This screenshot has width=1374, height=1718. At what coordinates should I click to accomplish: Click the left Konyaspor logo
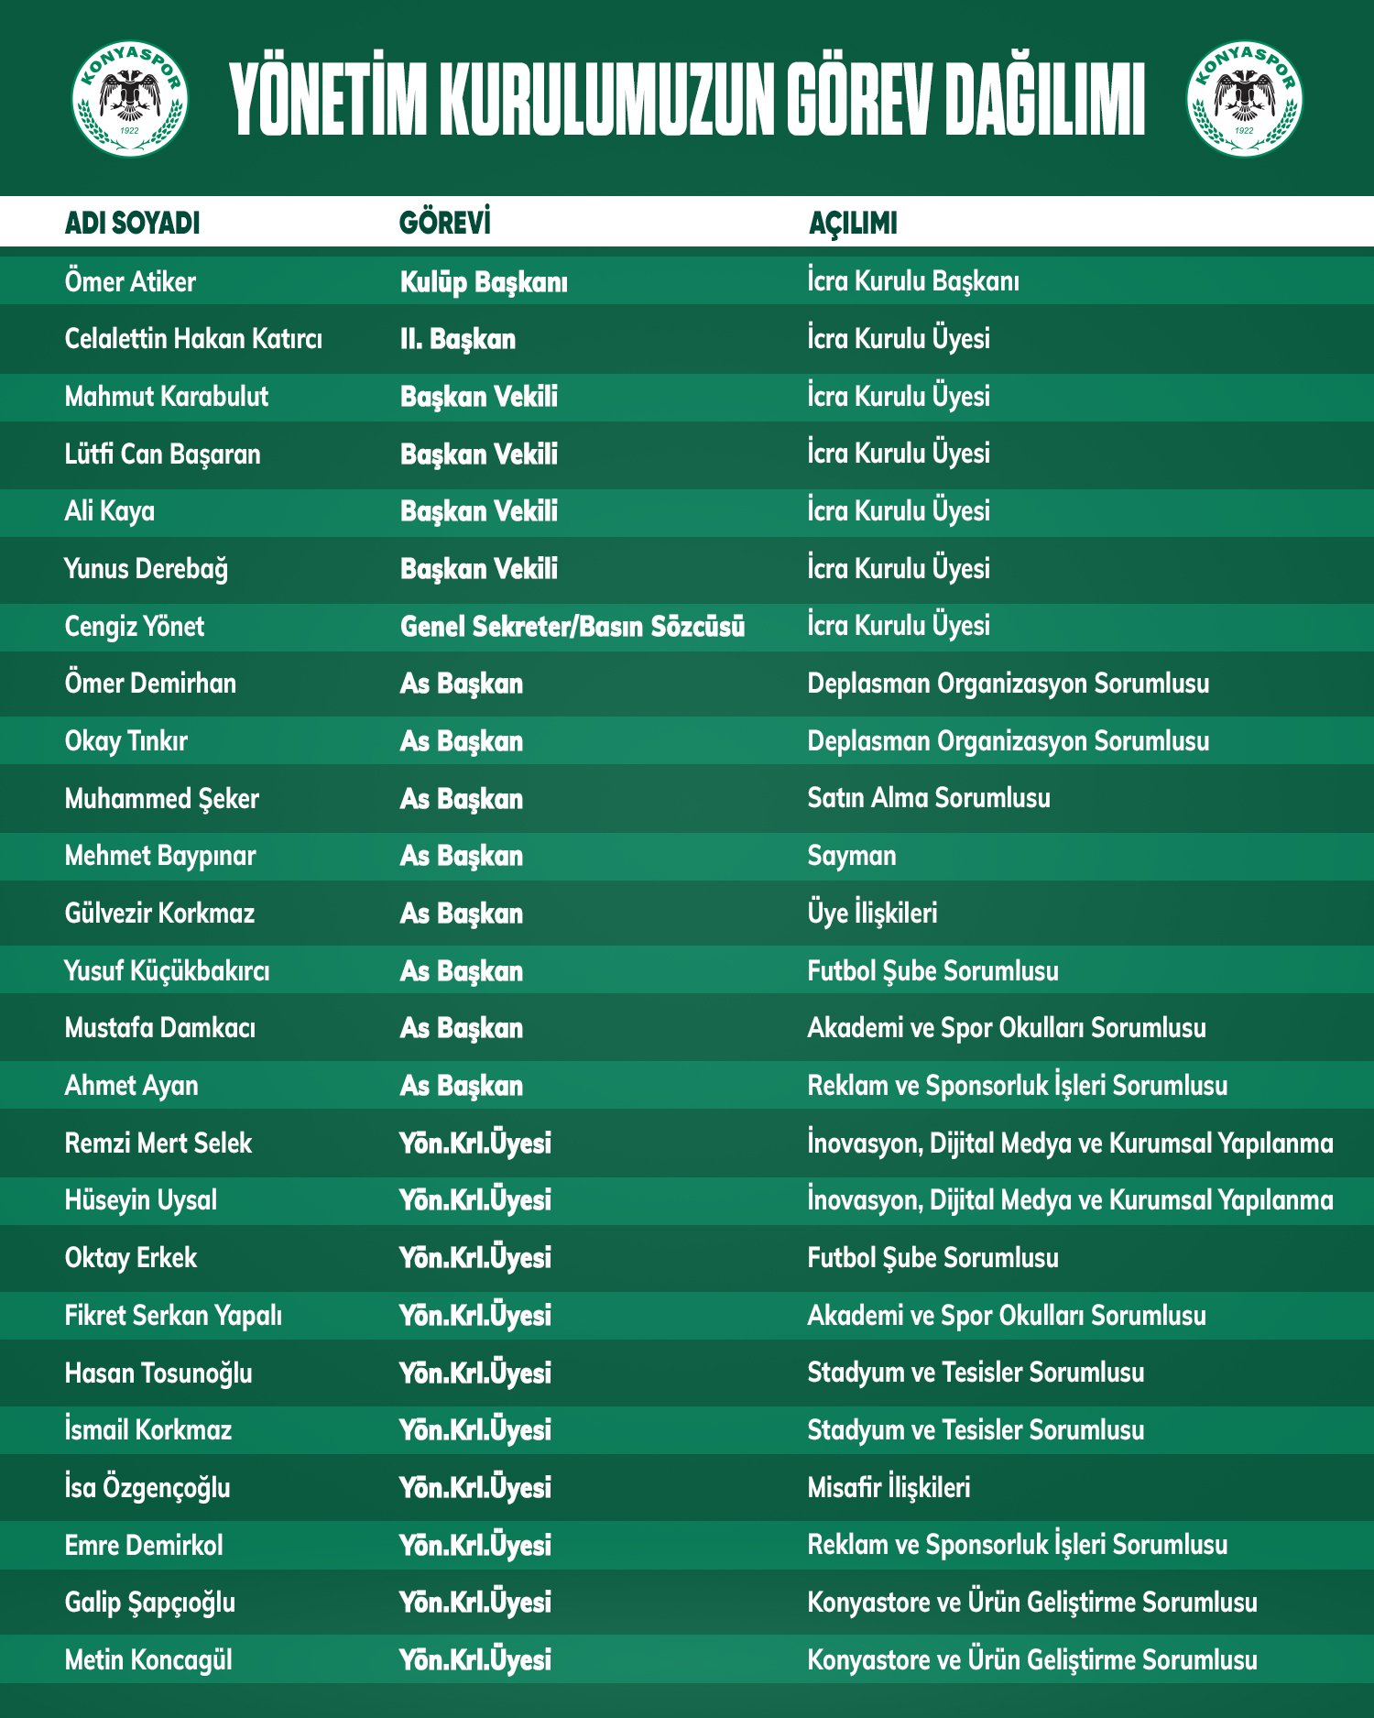click(130, 98)
